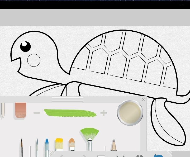
Task: Select the blue-tipped round brush
Action: point(47,147)
